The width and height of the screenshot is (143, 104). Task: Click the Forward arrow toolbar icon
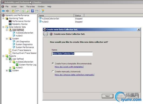coord(7,11)
